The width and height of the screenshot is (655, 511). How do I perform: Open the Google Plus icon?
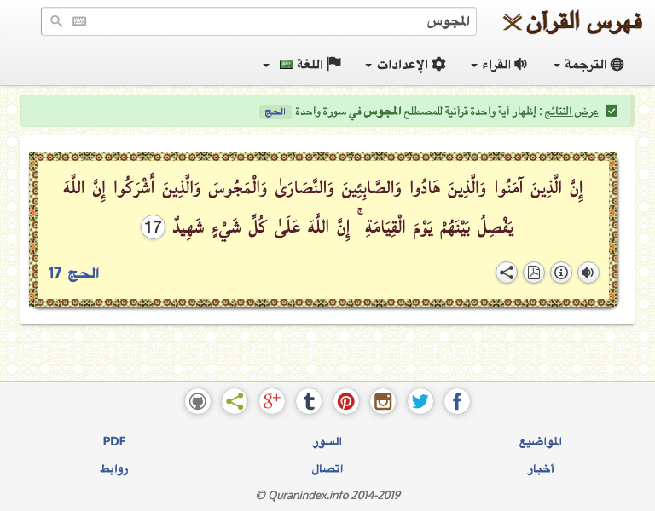271,402
